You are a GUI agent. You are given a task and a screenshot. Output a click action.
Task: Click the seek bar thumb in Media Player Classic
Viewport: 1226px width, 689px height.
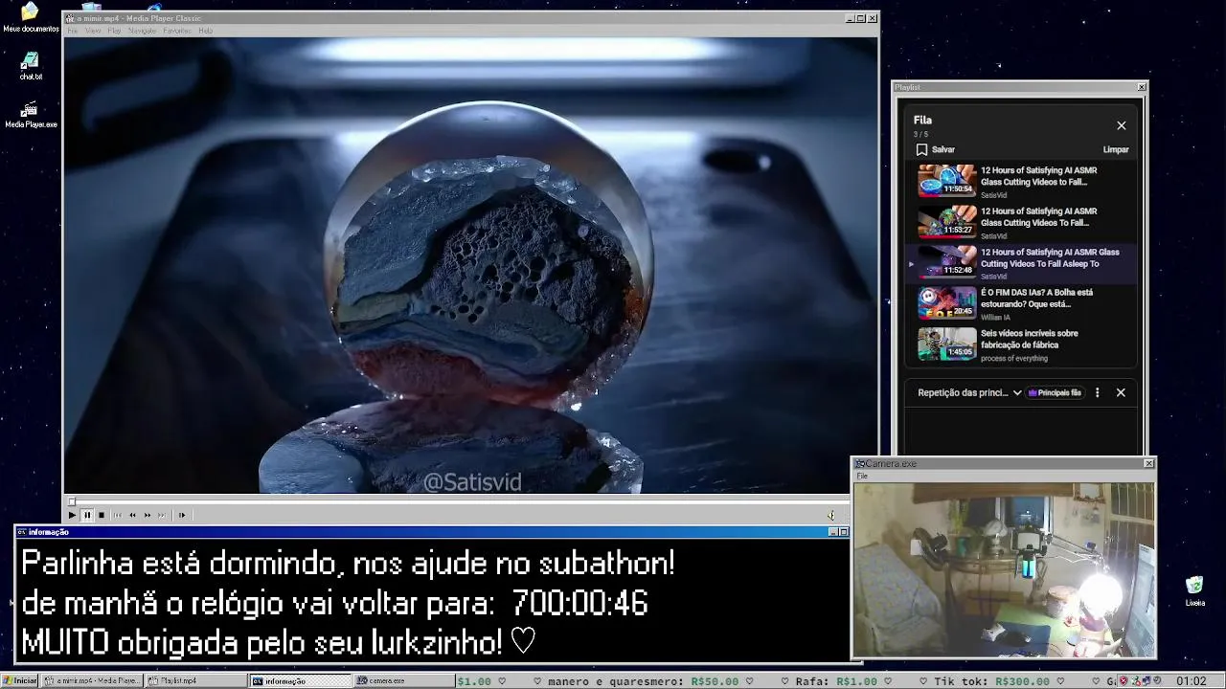[71, 501]
